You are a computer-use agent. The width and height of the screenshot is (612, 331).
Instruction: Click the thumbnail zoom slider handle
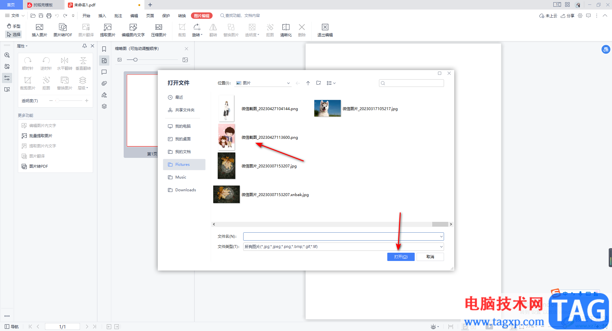point(135,60)
